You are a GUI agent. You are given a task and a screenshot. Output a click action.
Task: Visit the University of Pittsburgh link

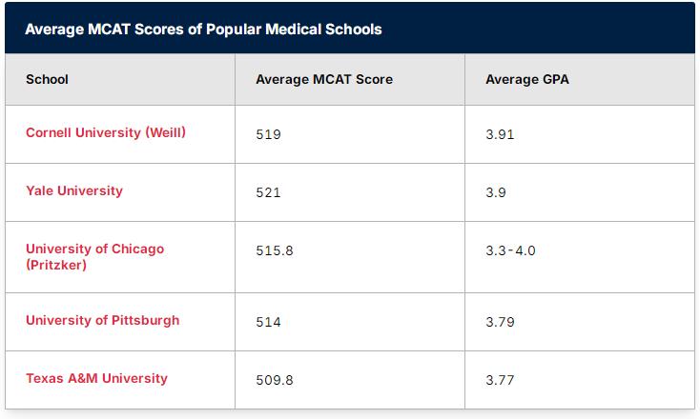(103, 321)
